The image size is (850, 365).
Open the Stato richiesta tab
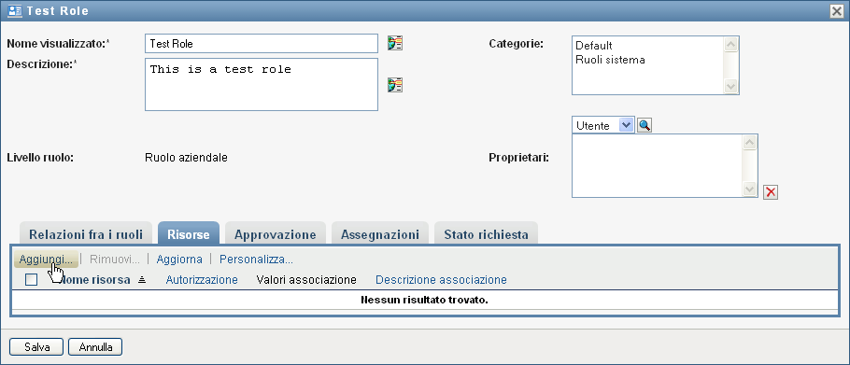click(486, 234)
